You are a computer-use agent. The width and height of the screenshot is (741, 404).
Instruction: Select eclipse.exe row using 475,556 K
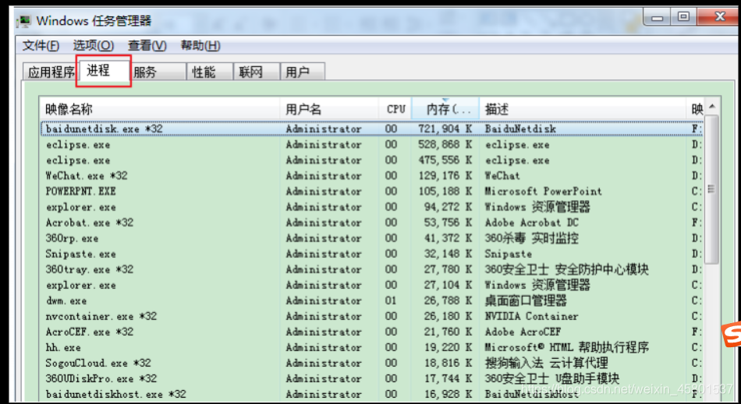(x=372, y=160)
